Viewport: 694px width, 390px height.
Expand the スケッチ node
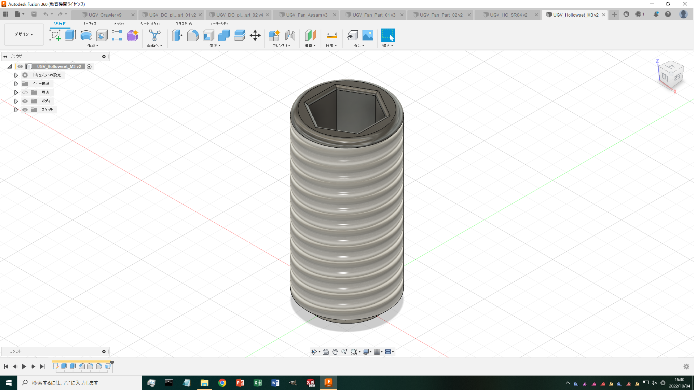[x=16, y=110]
